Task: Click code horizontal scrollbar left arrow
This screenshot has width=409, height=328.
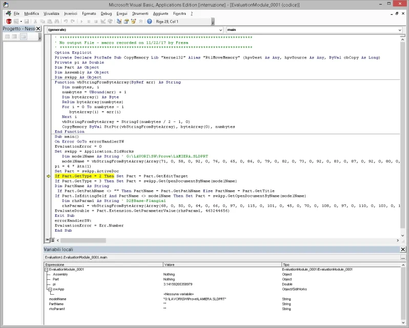Action: (x=57, y=240)
